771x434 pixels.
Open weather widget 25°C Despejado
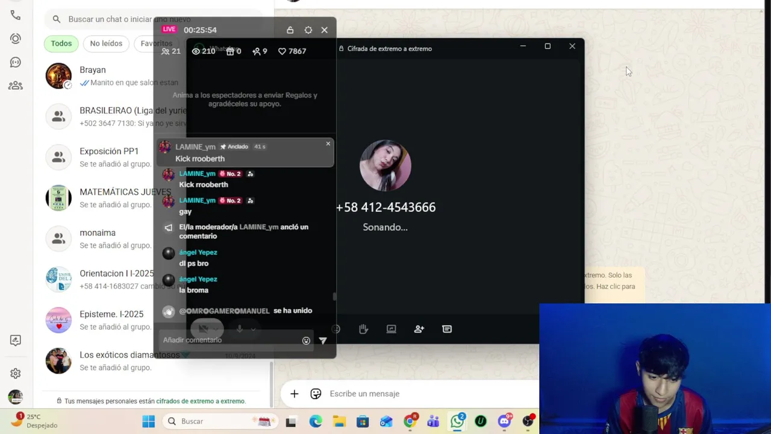tap(35, 421)
